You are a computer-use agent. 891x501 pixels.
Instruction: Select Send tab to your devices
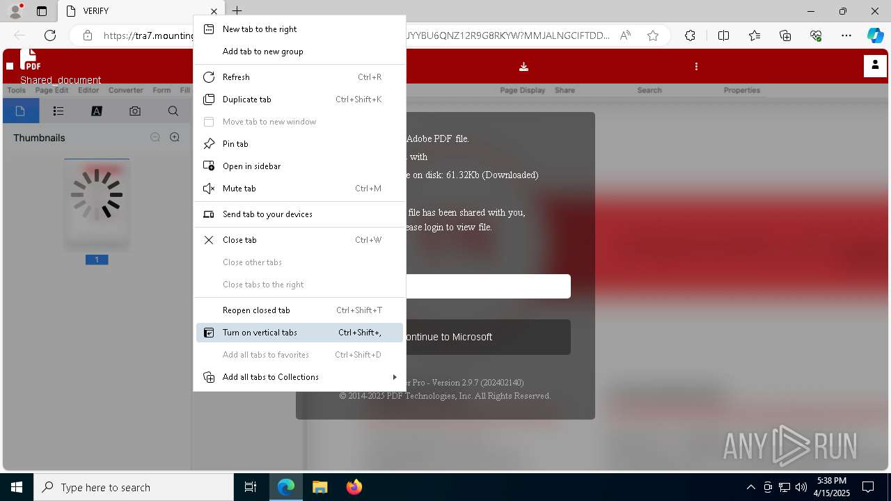[x=299, y=214]
